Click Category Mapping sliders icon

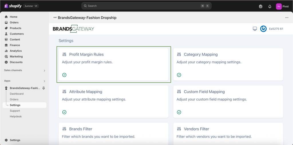[x=179, y=54]
